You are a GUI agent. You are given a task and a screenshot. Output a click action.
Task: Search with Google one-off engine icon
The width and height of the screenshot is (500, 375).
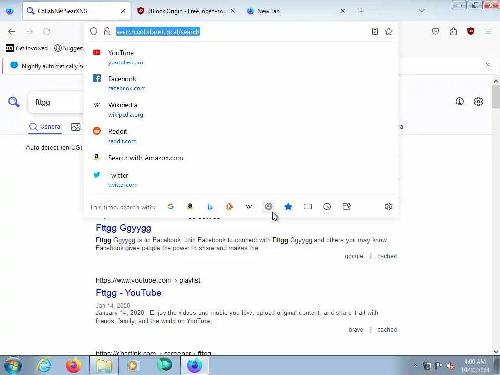click(171, 207)
